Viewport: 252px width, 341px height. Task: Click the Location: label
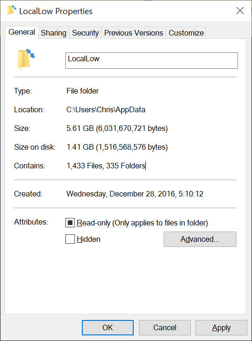click(29, 110)
